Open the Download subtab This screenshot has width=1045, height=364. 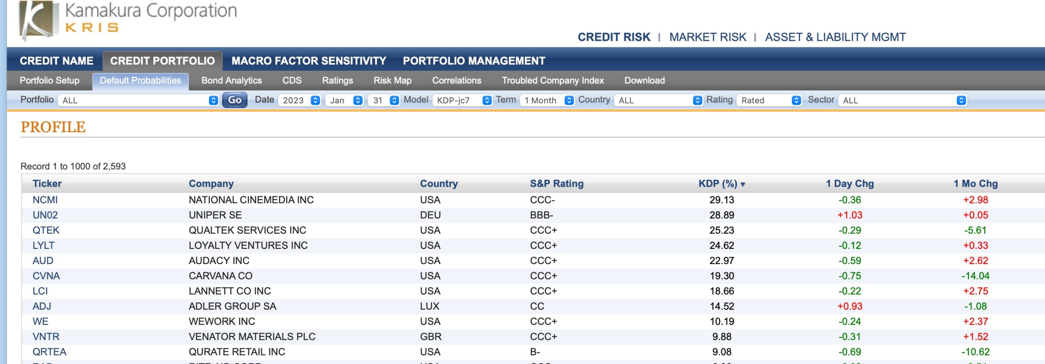tap(645, 80)
